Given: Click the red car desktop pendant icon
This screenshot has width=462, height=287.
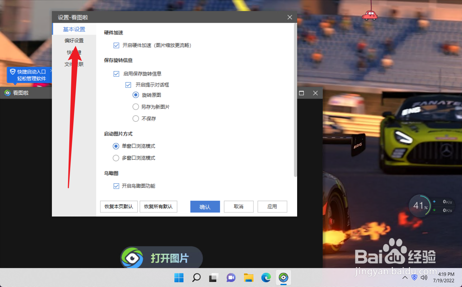Looking at the screenshot, I should (370, 15).
